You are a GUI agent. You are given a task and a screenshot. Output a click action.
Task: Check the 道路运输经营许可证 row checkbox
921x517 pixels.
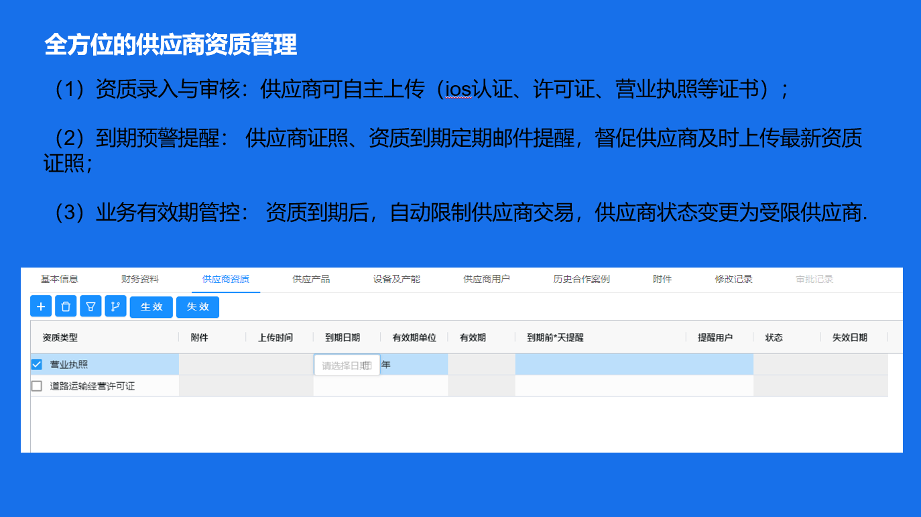(x=37, y=386)
